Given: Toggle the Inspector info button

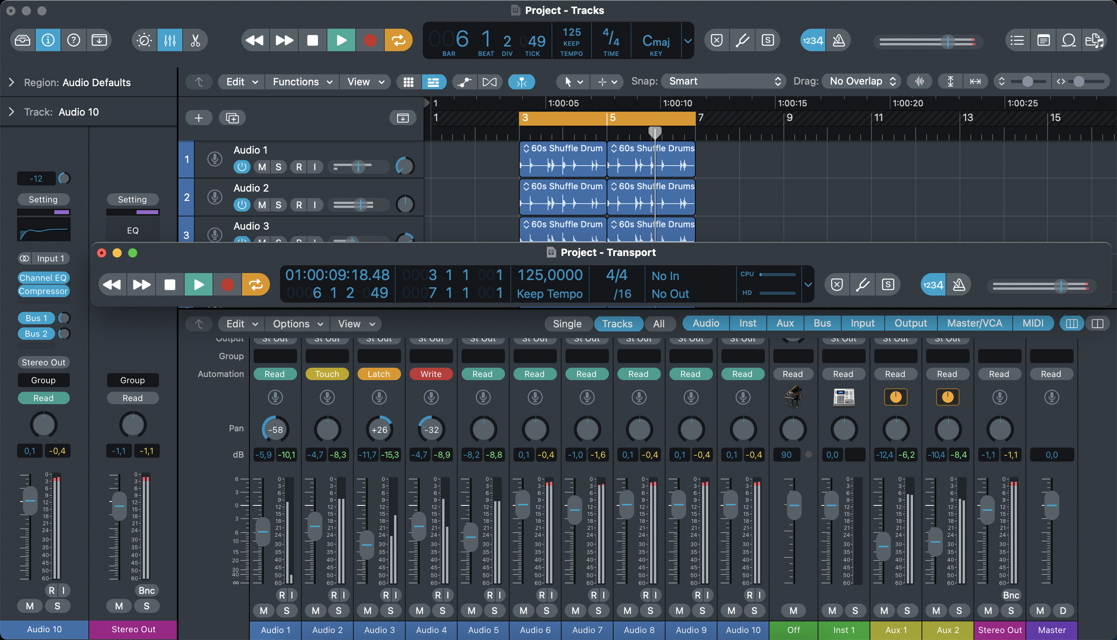Looking at the screenshot, I should click(48, 40).
